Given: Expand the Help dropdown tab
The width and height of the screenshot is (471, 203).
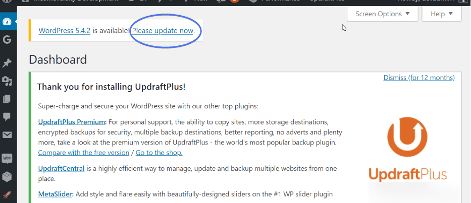Looking at the screenshot, I should coord(442,14).
